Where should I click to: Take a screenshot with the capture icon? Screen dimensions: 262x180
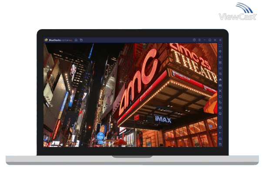coord(220,91)
